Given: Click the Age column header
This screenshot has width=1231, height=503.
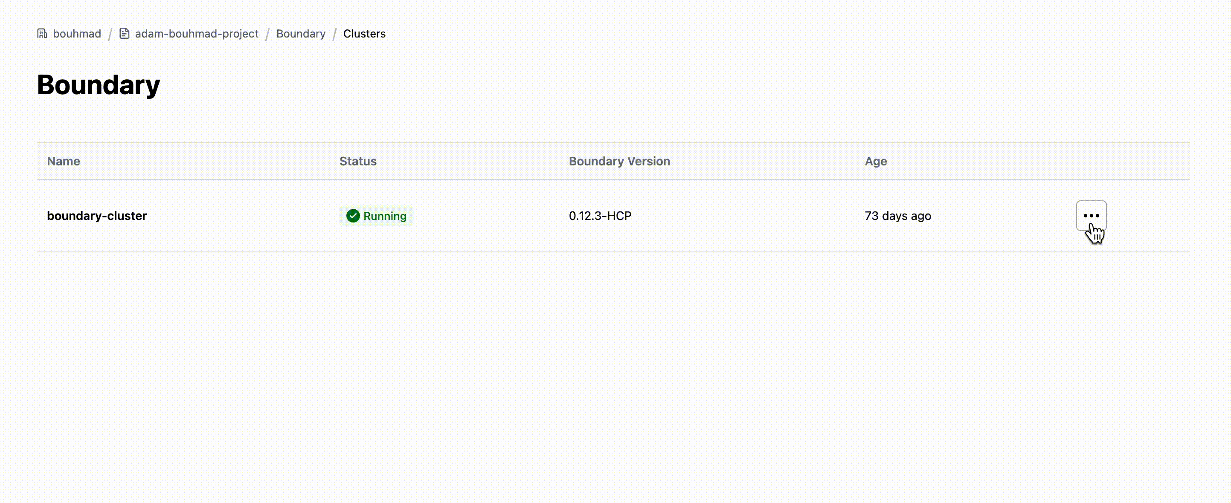Looking at the screenshot, I should pos(875,162).
